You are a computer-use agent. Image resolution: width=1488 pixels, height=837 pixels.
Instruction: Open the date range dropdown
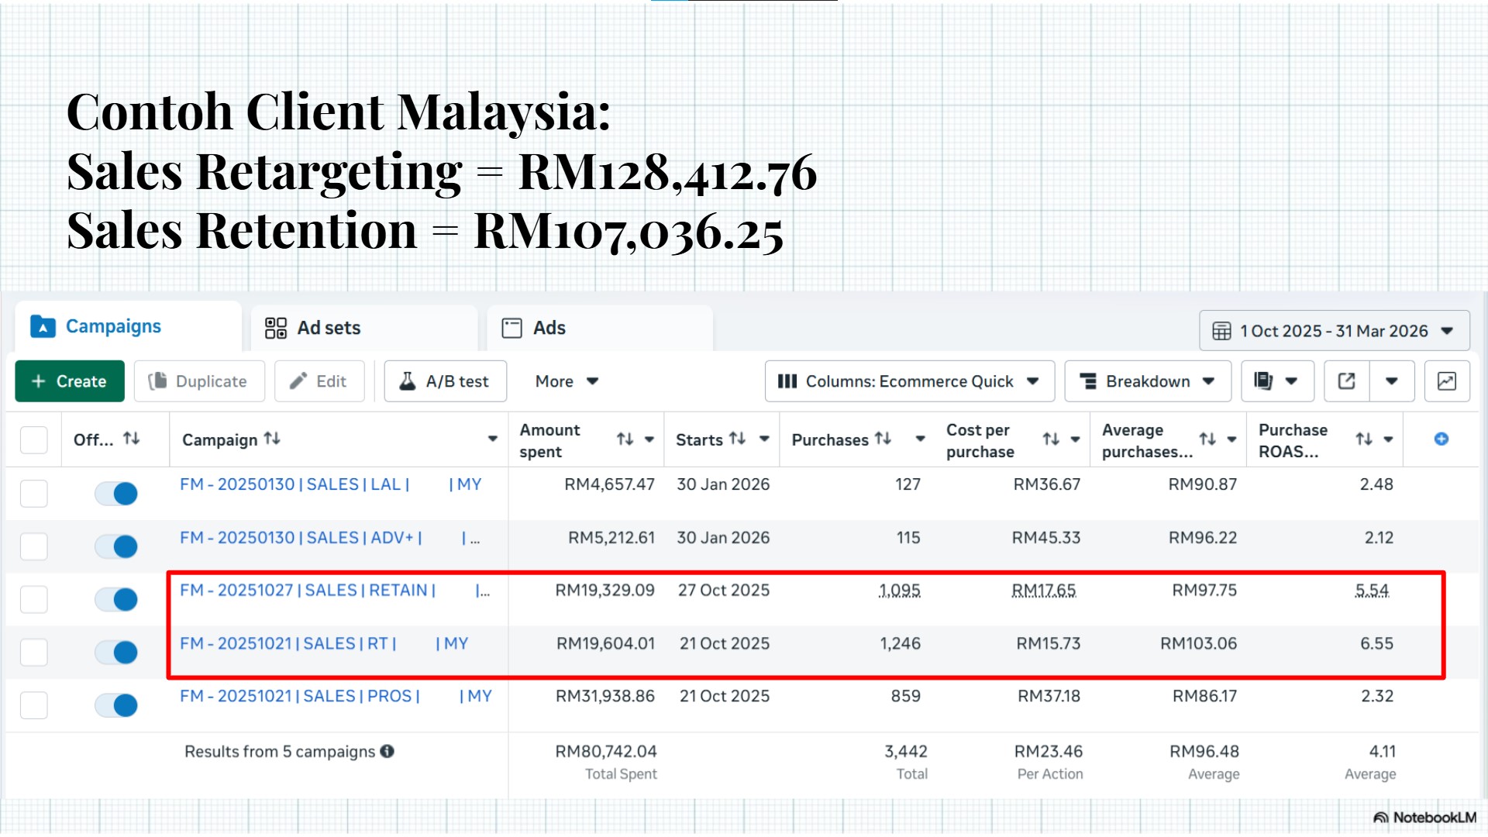tap(1334, 331)
